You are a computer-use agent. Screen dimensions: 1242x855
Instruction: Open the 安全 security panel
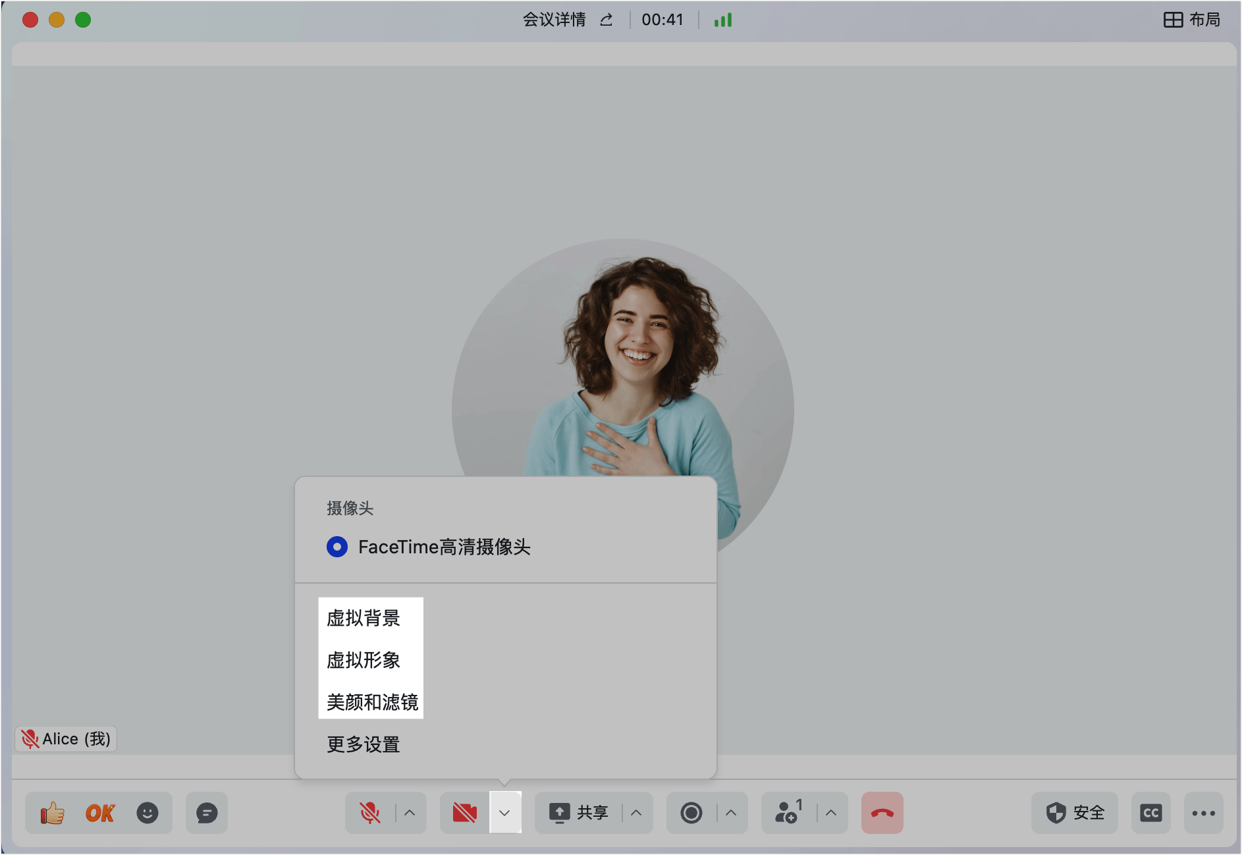tap(1075, 813)
